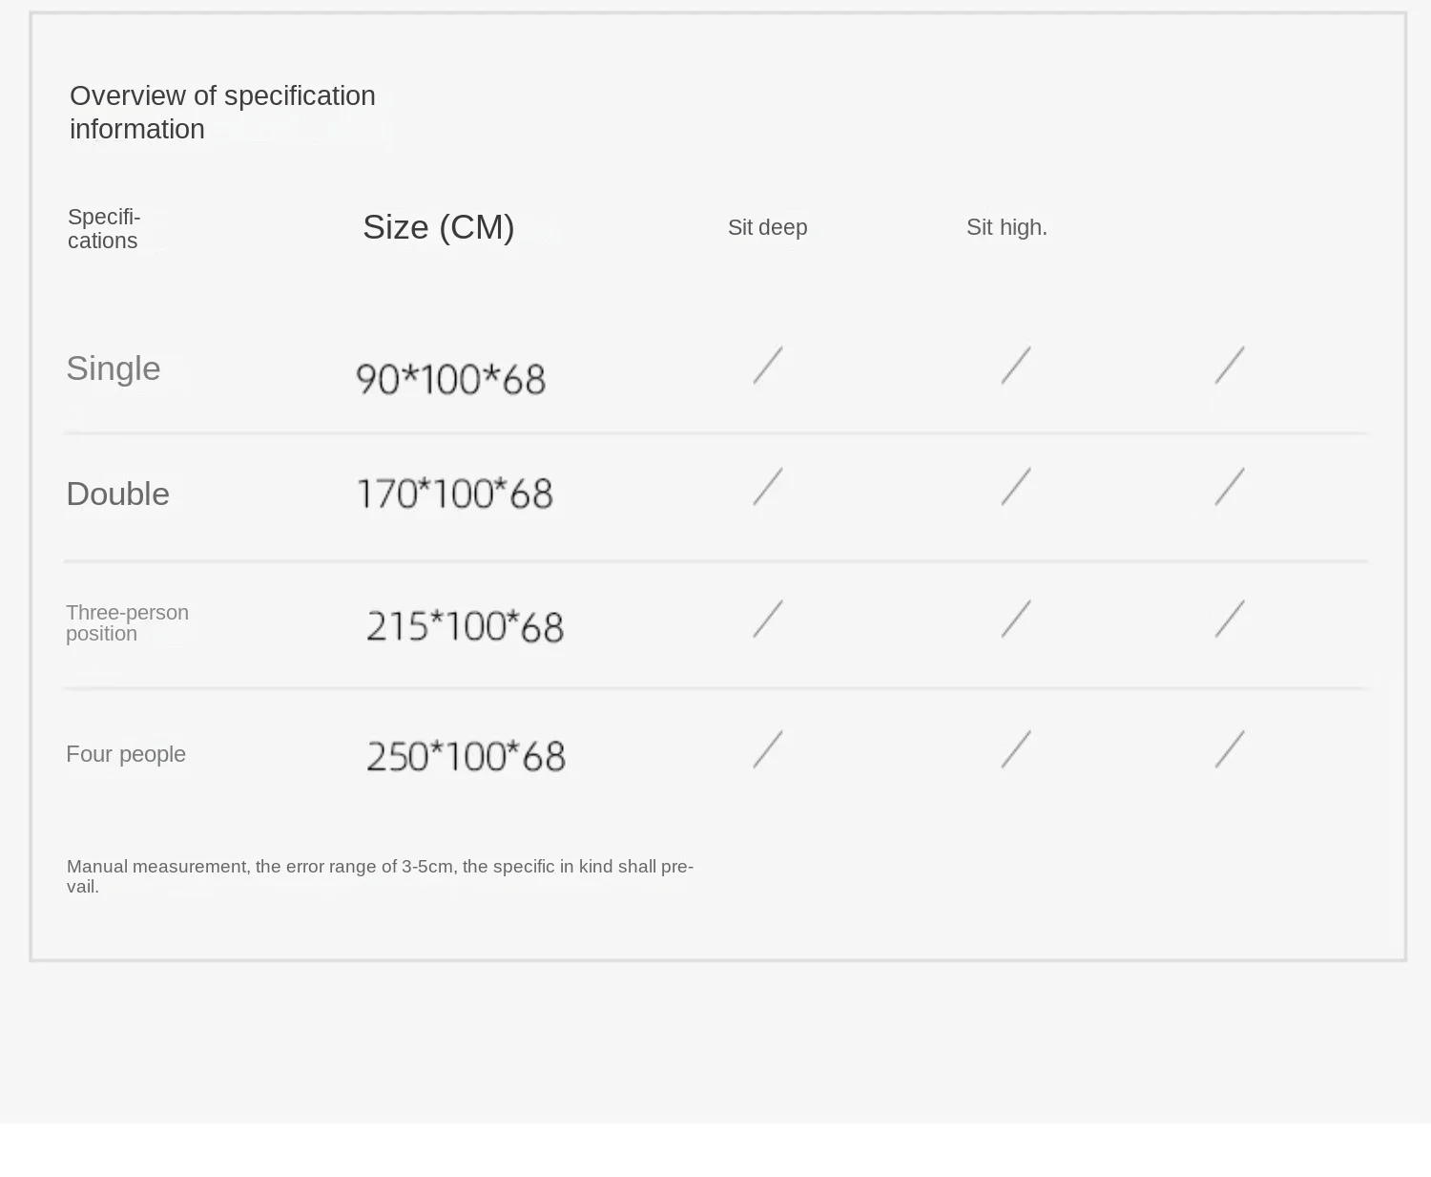Screen dimensions: 1431x1177
Task: Click the manual measurement error note
Action: (380, 875)
